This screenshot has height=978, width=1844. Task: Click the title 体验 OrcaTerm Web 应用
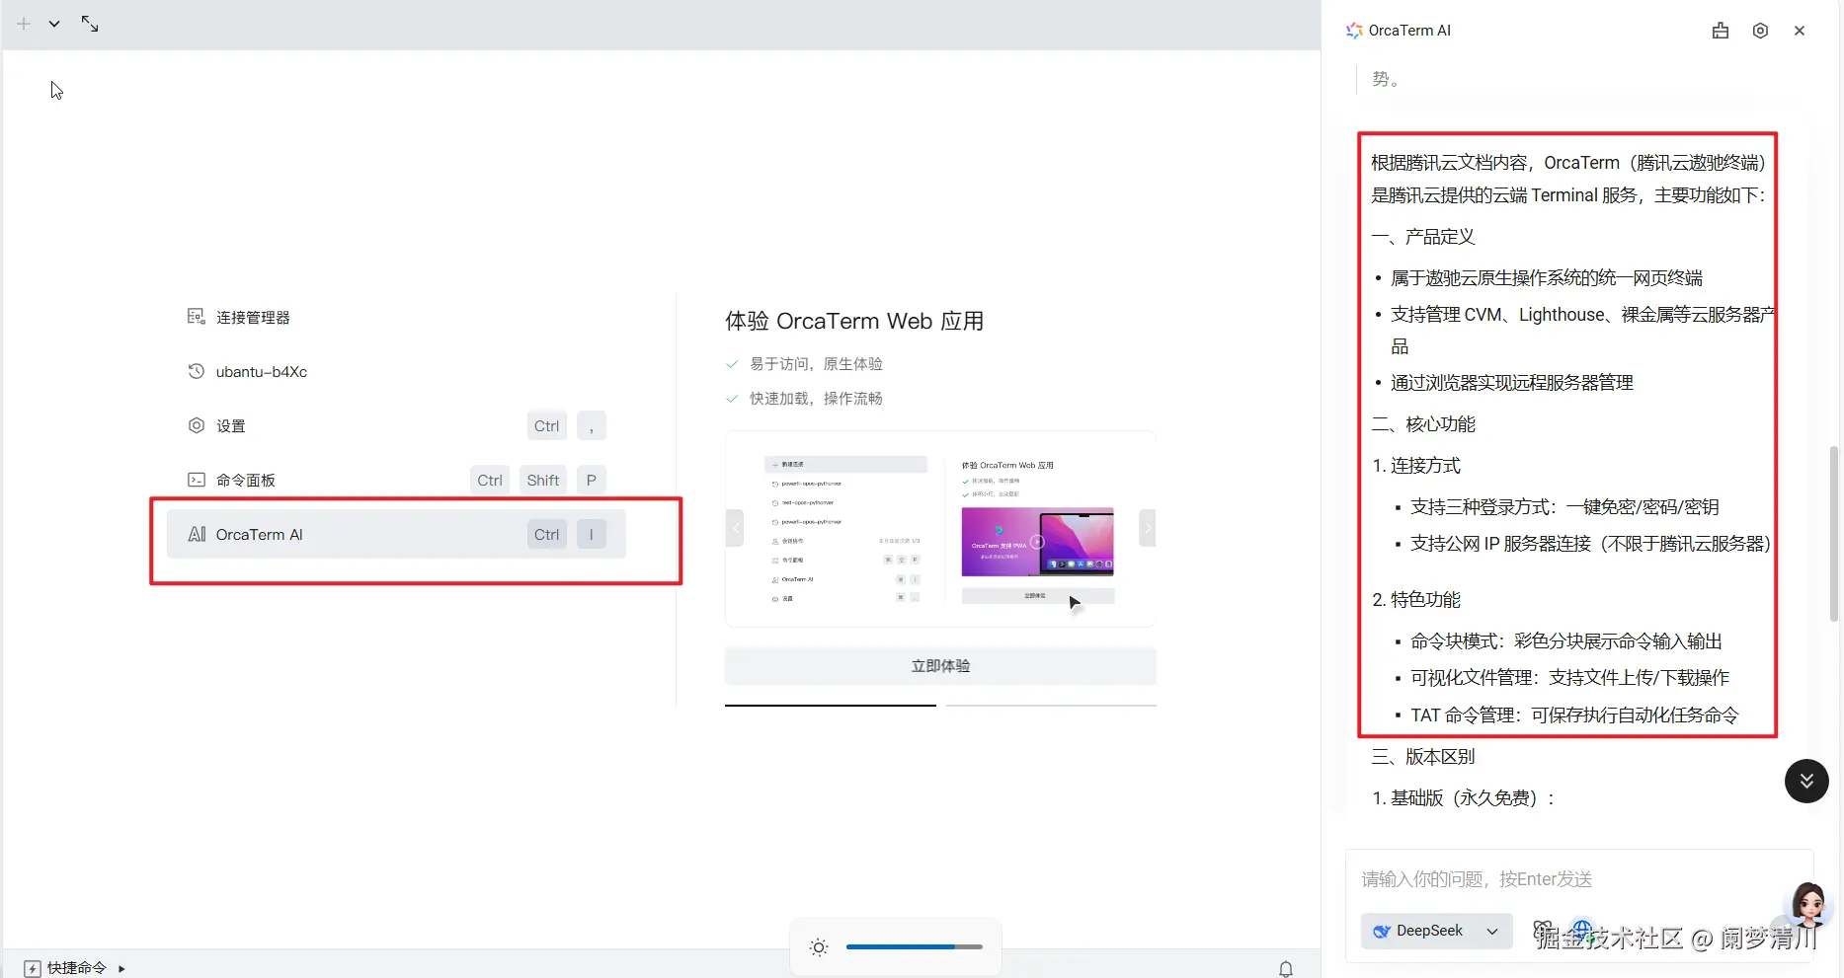[x=854, y=321]
